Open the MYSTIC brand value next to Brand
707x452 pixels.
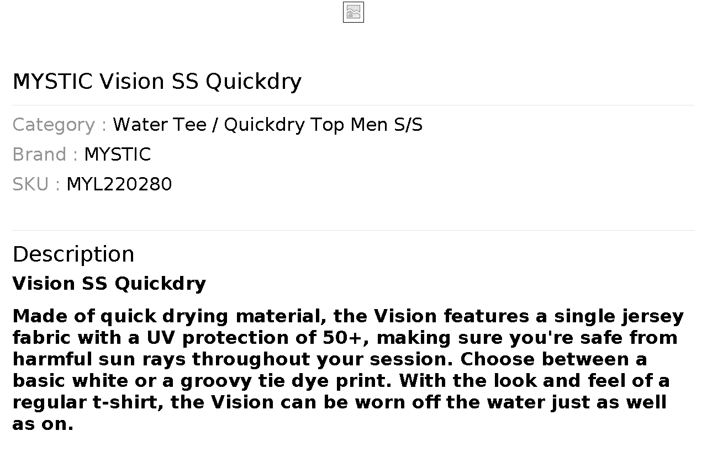117,155
